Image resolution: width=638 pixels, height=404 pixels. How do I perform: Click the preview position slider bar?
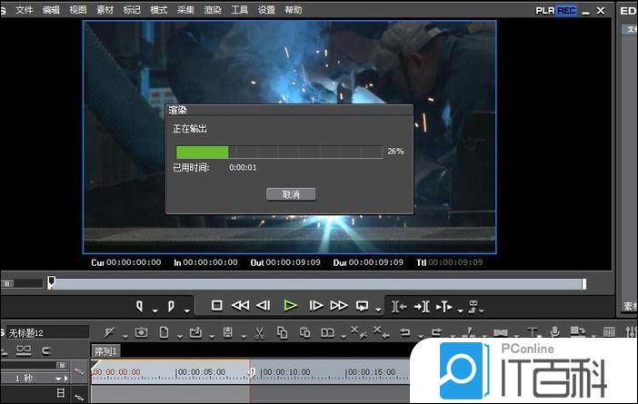[x=318, y=284]
